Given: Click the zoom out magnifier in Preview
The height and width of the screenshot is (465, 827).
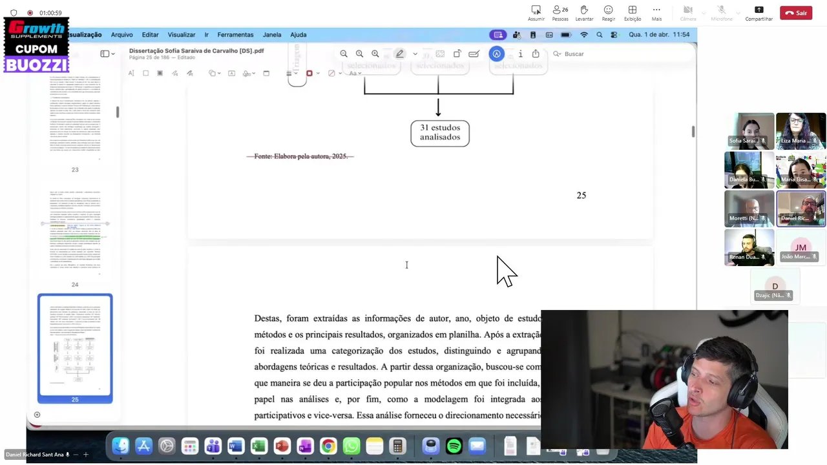Looking at the screenshot, I should (x=344, y=54).
